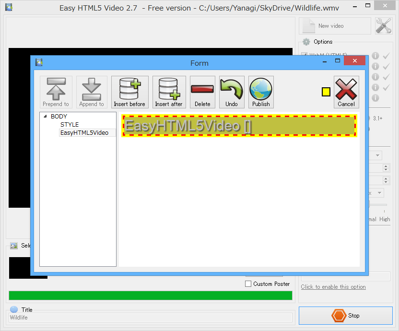Image resolution: width=399 pixels, height=331 pixels.
Task: Click the green conversion progress bar
Action: click(x=151, y=296)
